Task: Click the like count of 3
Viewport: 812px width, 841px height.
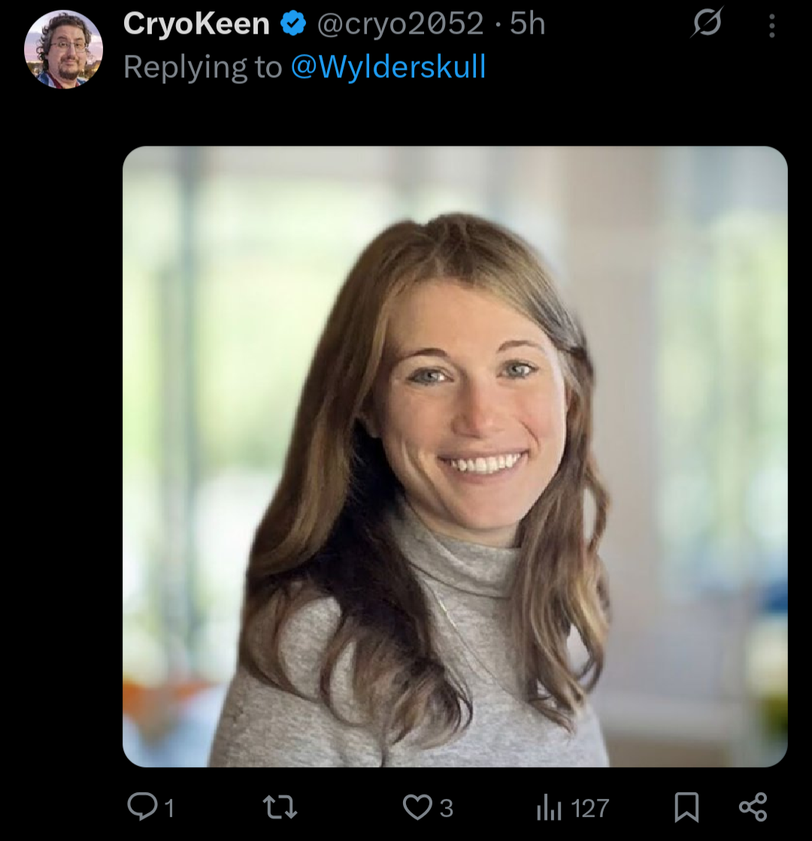Action: 447,809
